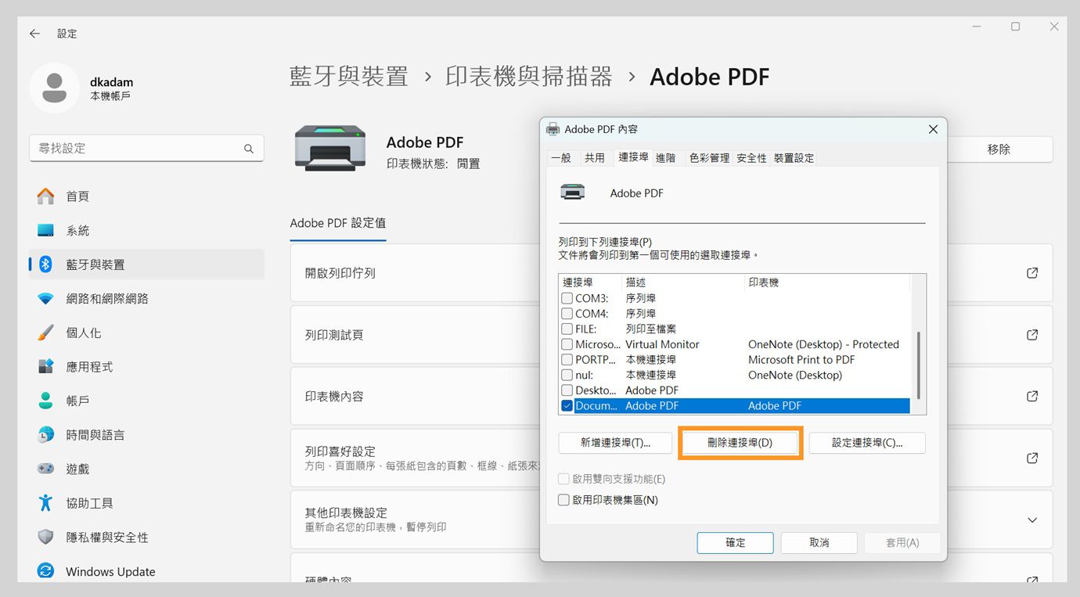This screenshot has width=1080, height=597.
Task: Click the 移除 button
Action: click(1000, 149)
